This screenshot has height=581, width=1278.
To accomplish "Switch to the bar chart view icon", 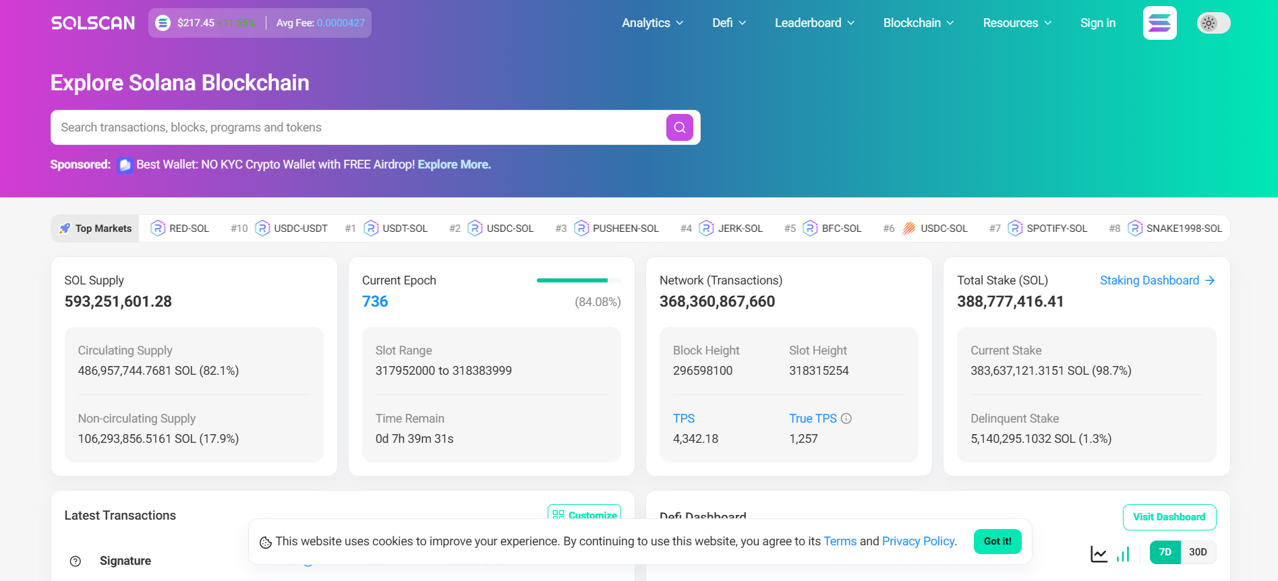I will pyautogui.click(x=1123, y=554).
